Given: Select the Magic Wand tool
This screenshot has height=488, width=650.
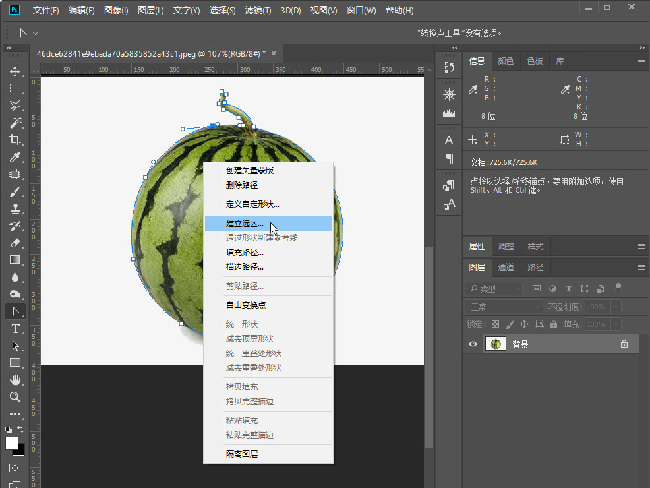Looking at the screenshot, I should click(15, 123).
